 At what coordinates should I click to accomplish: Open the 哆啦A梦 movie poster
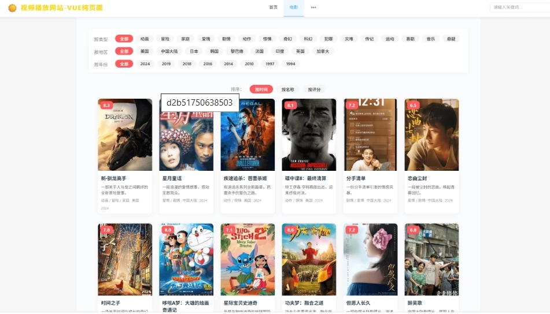point(186,259)
